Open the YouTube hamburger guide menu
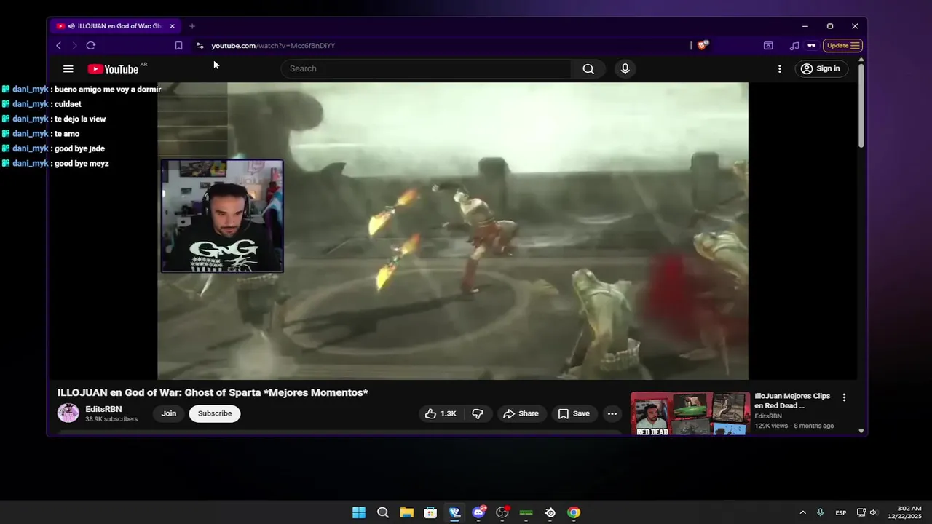932x524 pixels. pos(68,69)
